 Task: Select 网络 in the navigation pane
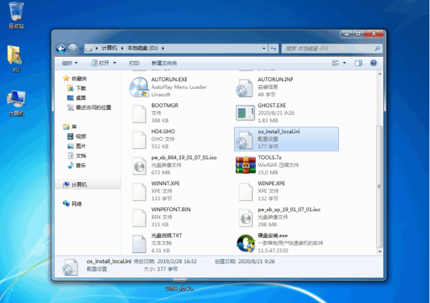[x=76, y=204]
